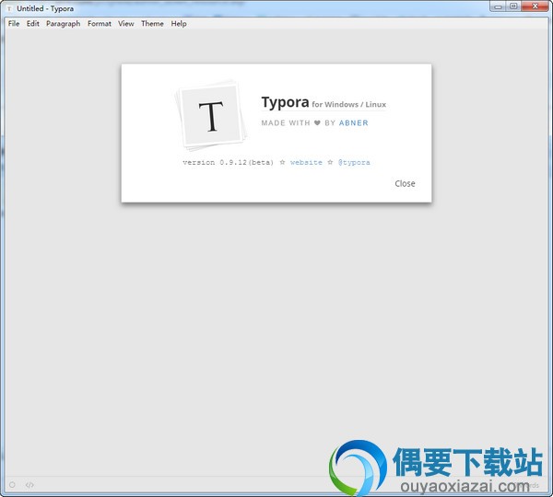Open the Format menu
The width and height of the screenshot is (553, 497).
(100, 24)
